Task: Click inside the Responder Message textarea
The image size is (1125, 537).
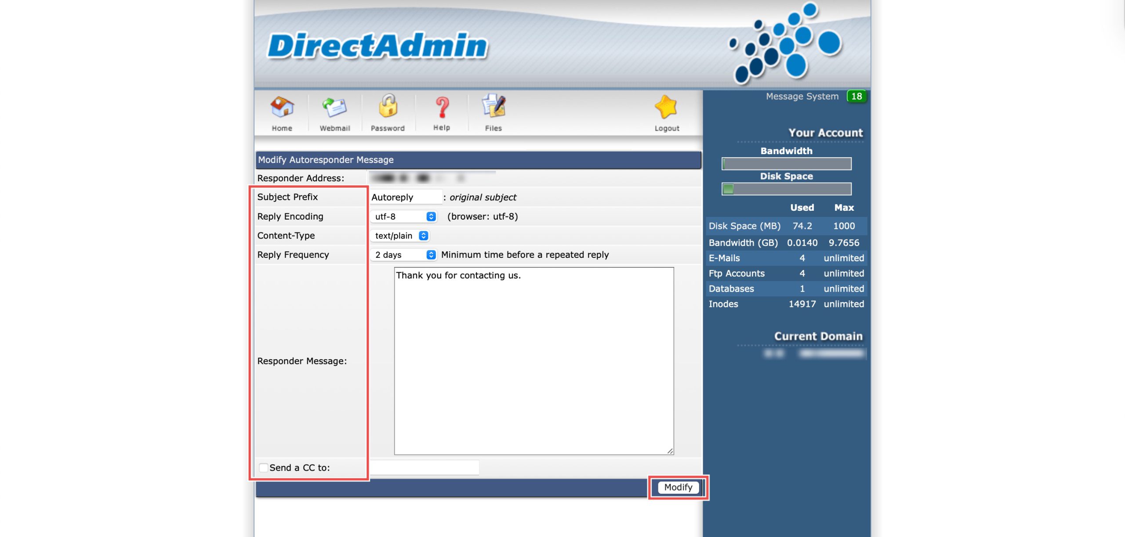Action: [x=533, y=360]
